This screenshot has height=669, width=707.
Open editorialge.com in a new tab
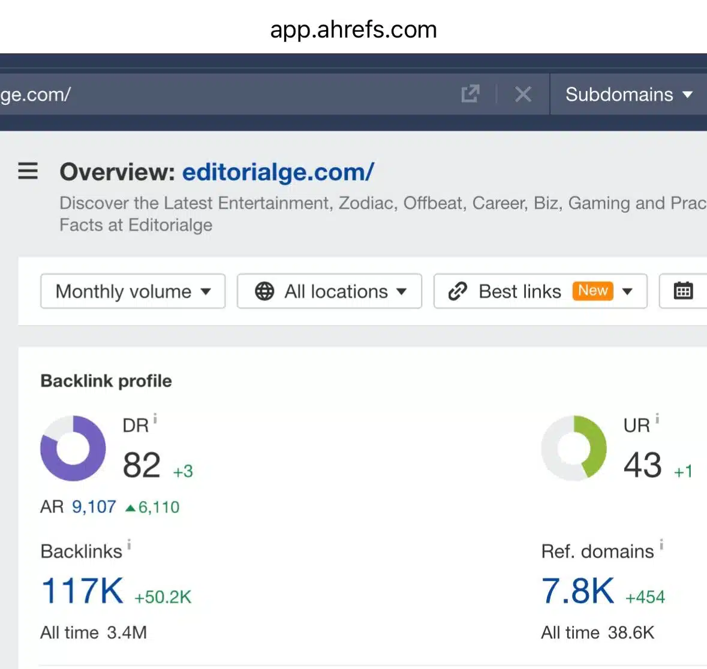(x=471, y=94)
